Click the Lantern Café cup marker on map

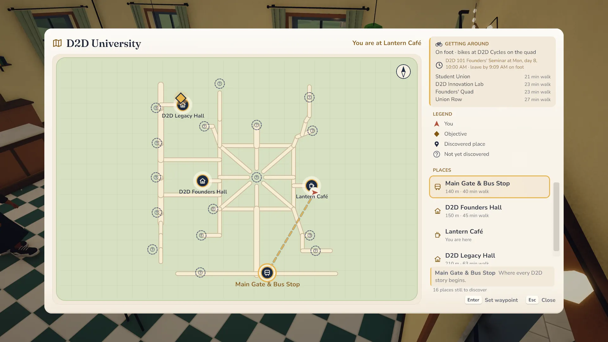click(312, 185)
